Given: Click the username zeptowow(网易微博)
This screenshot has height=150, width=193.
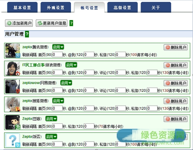Looking at the screenshot, I should coord(39,83).
